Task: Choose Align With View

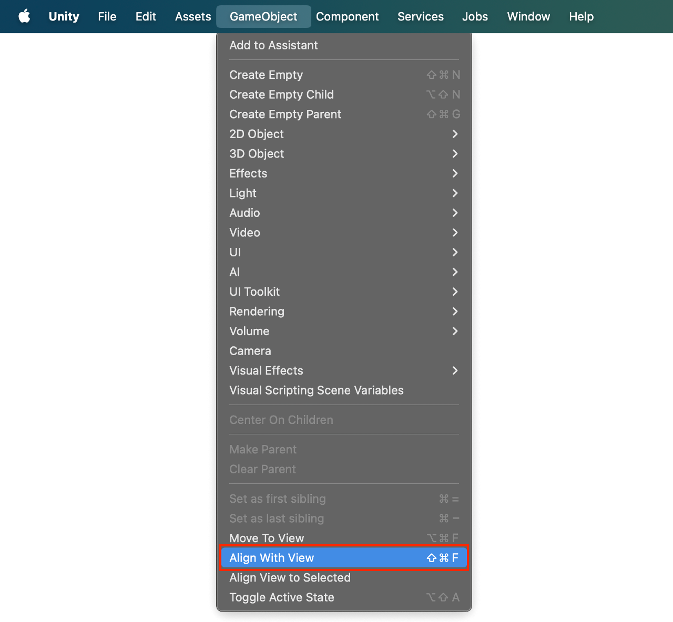Action: click(344, 558)
